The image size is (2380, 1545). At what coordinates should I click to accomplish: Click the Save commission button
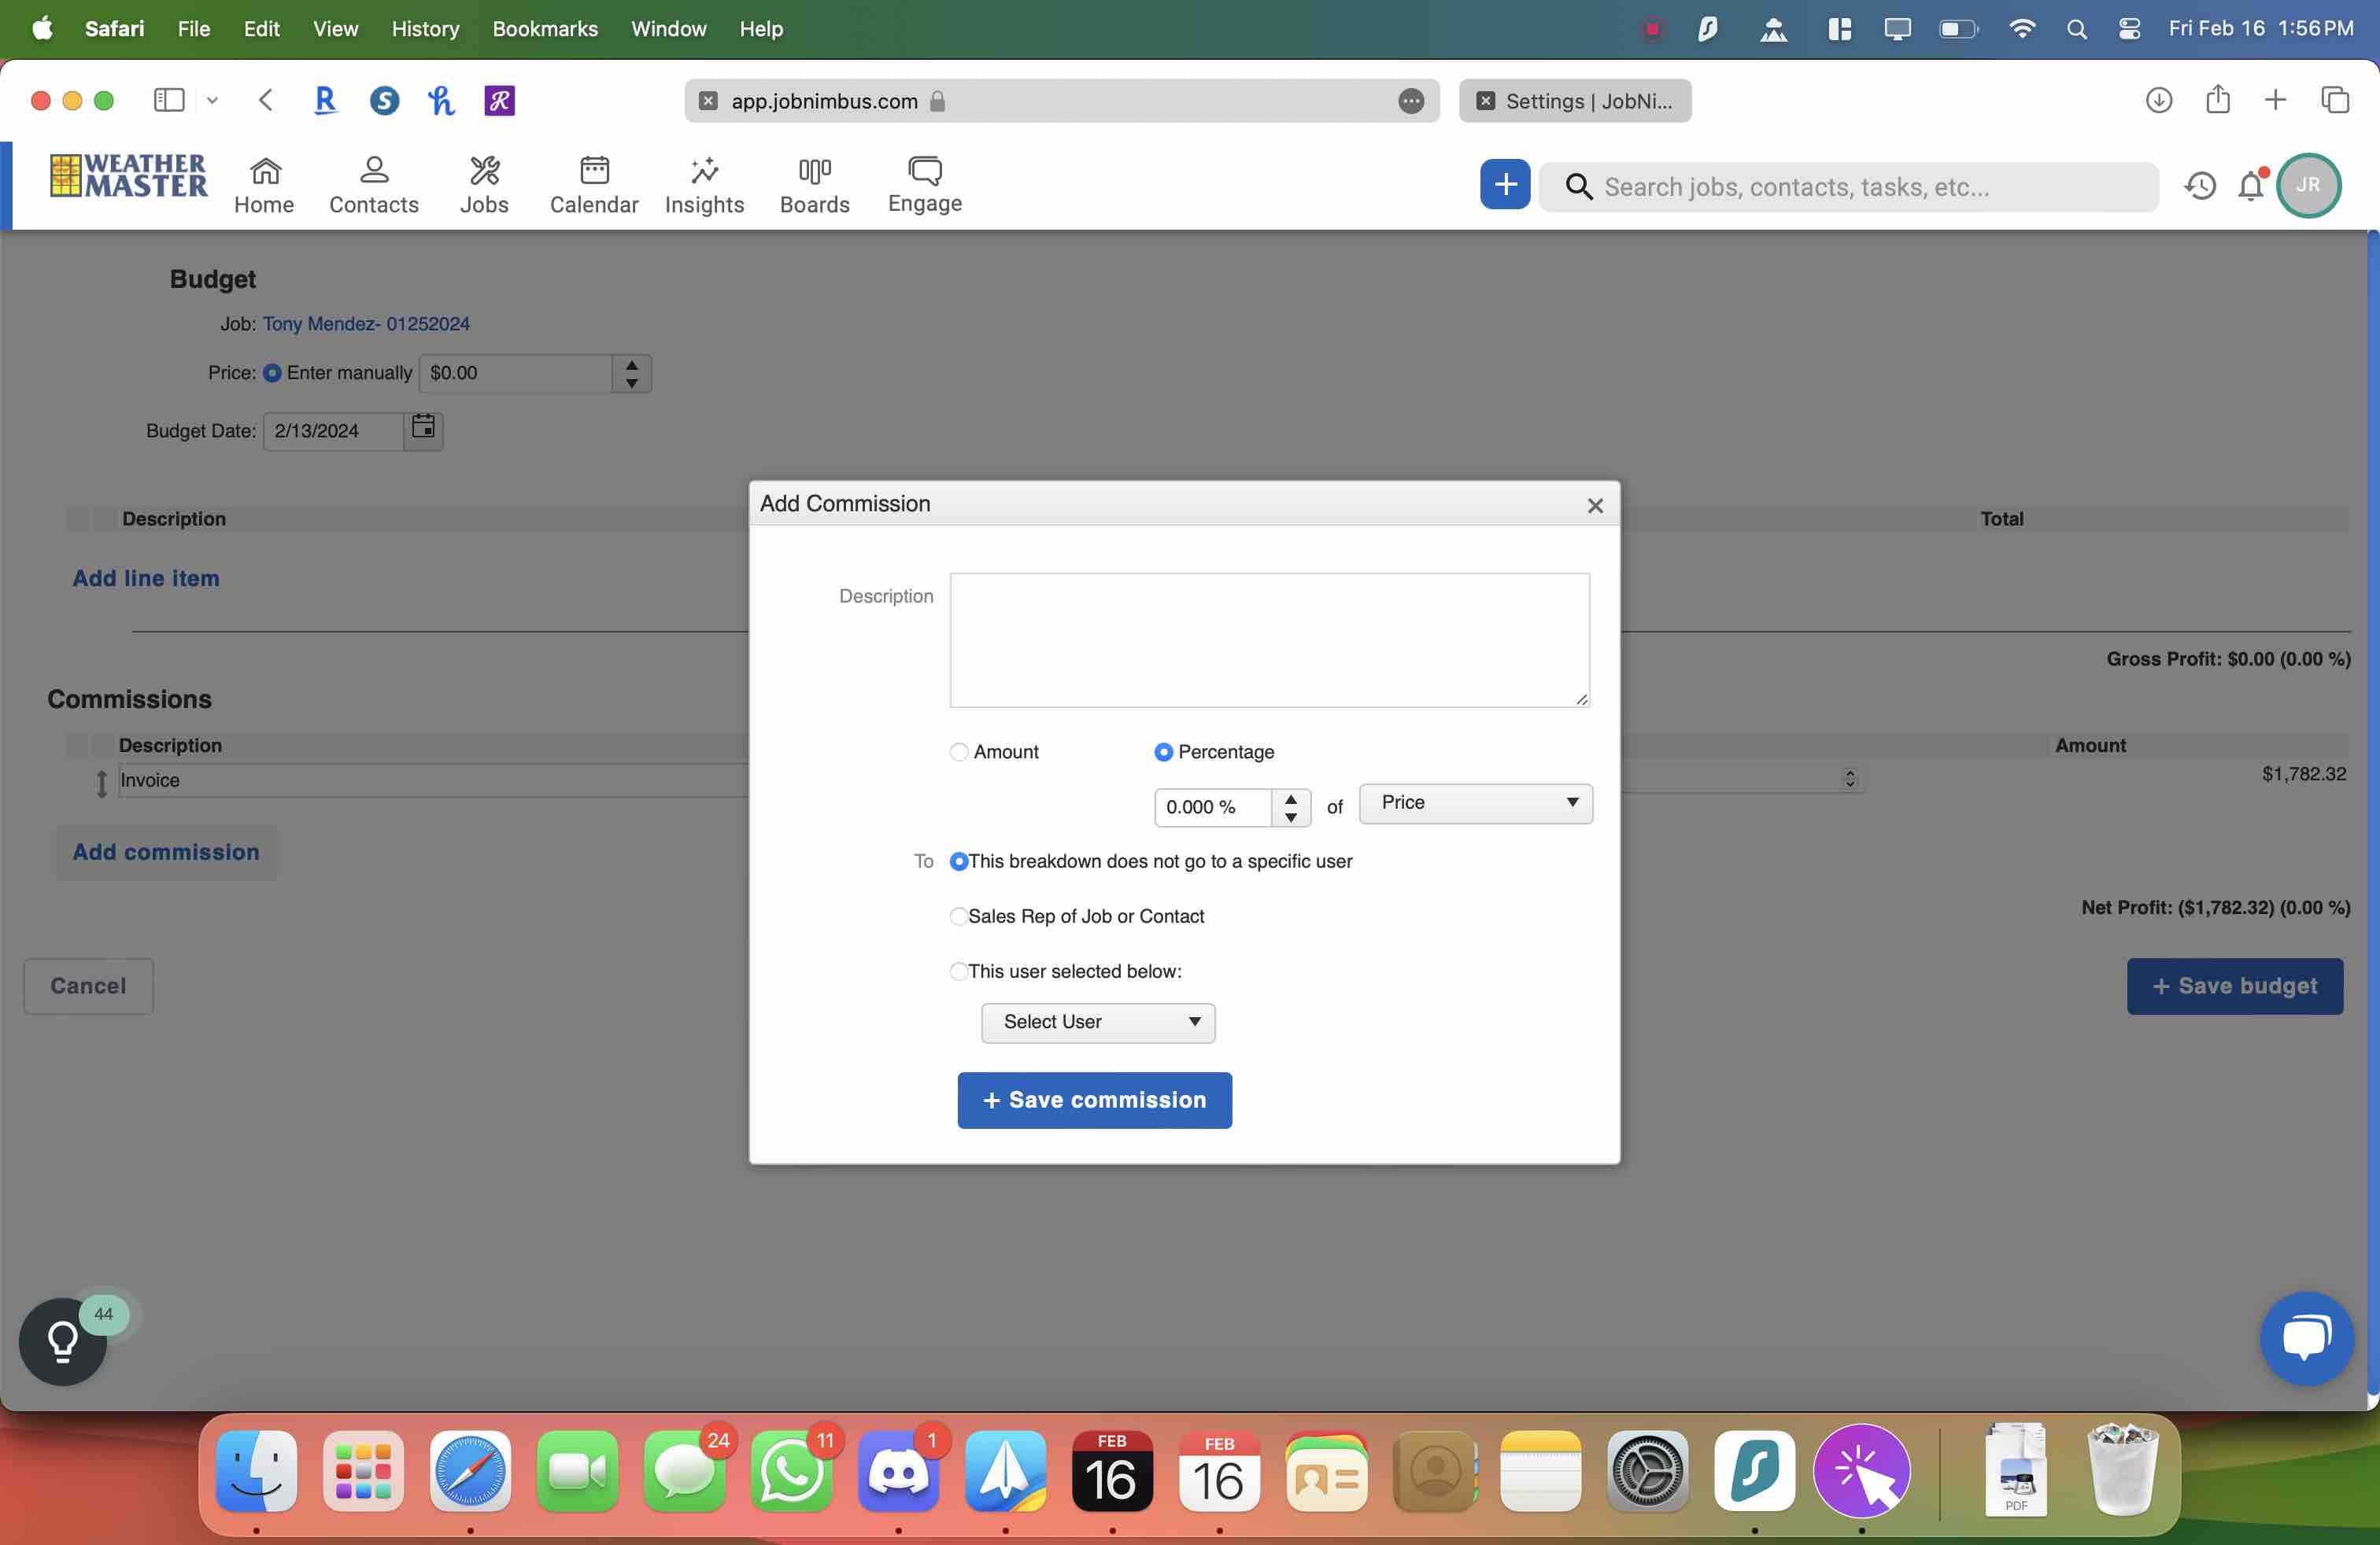click(x=1094, y=1099)
